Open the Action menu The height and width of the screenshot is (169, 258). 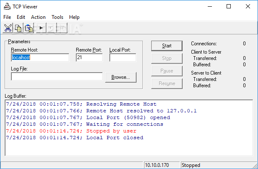(x=38, y=17)
